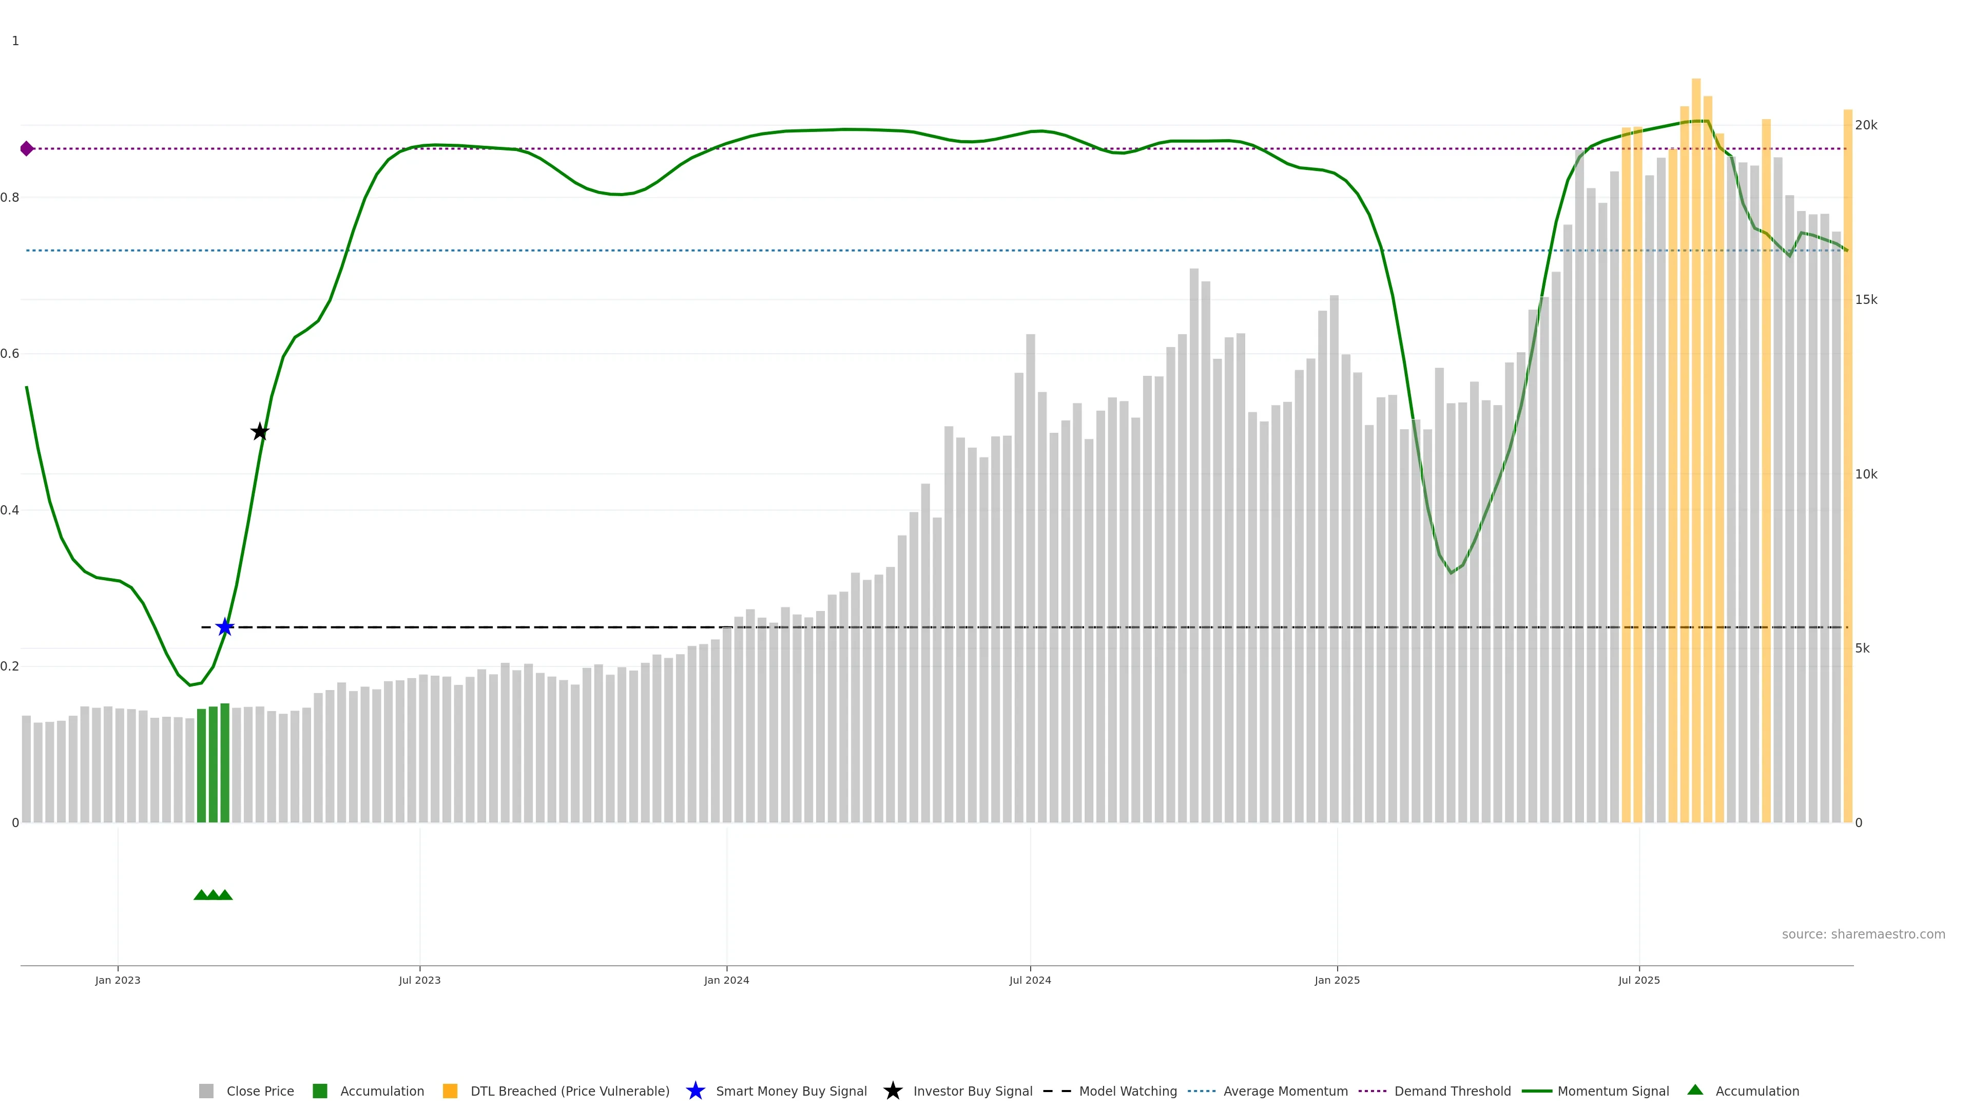This screenshot has height=1109, width=1971.
Task: Toggle the Average Momentum legend entry
Action: pos(1285,1091)
